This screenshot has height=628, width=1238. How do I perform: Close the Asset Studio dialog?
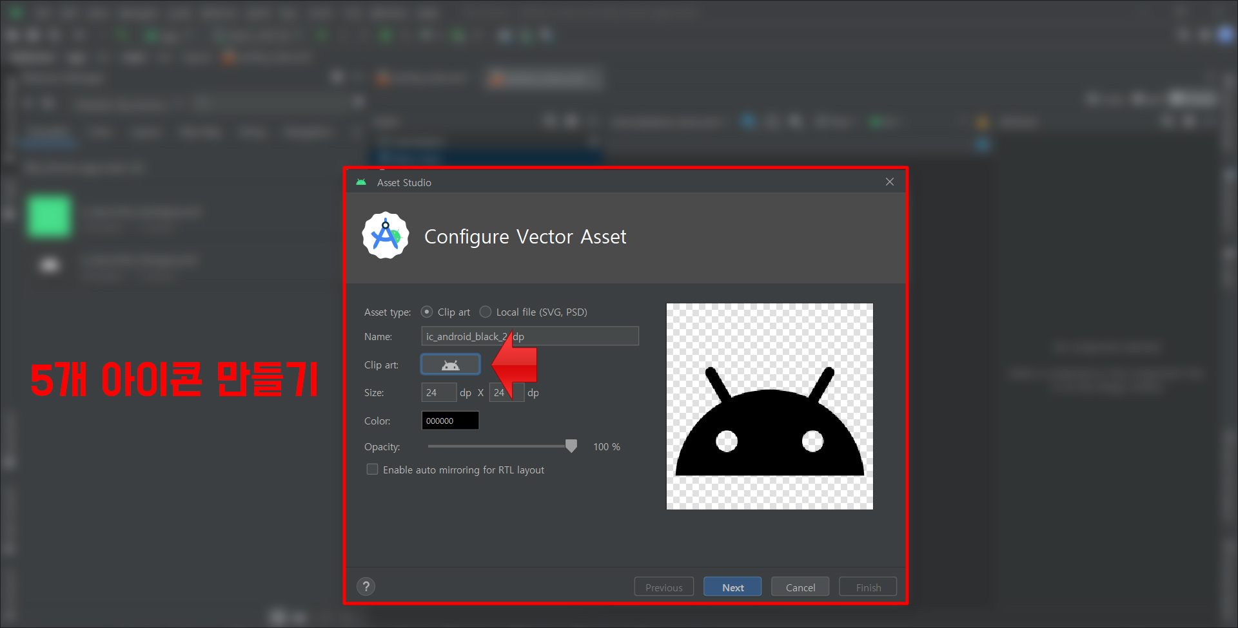pos(890,182)
